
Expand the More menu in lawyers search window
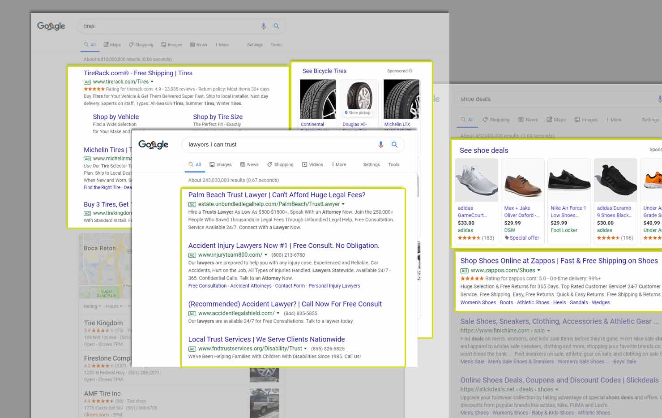tap(339, 164)
